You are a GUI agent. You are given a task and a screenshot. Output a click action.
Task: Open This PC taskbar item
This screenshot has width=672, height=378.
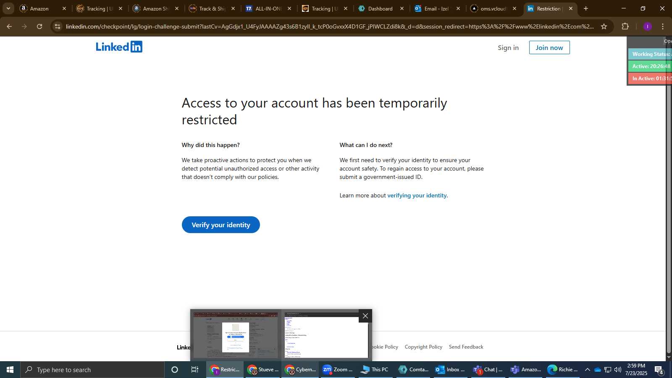coord(375,370)
